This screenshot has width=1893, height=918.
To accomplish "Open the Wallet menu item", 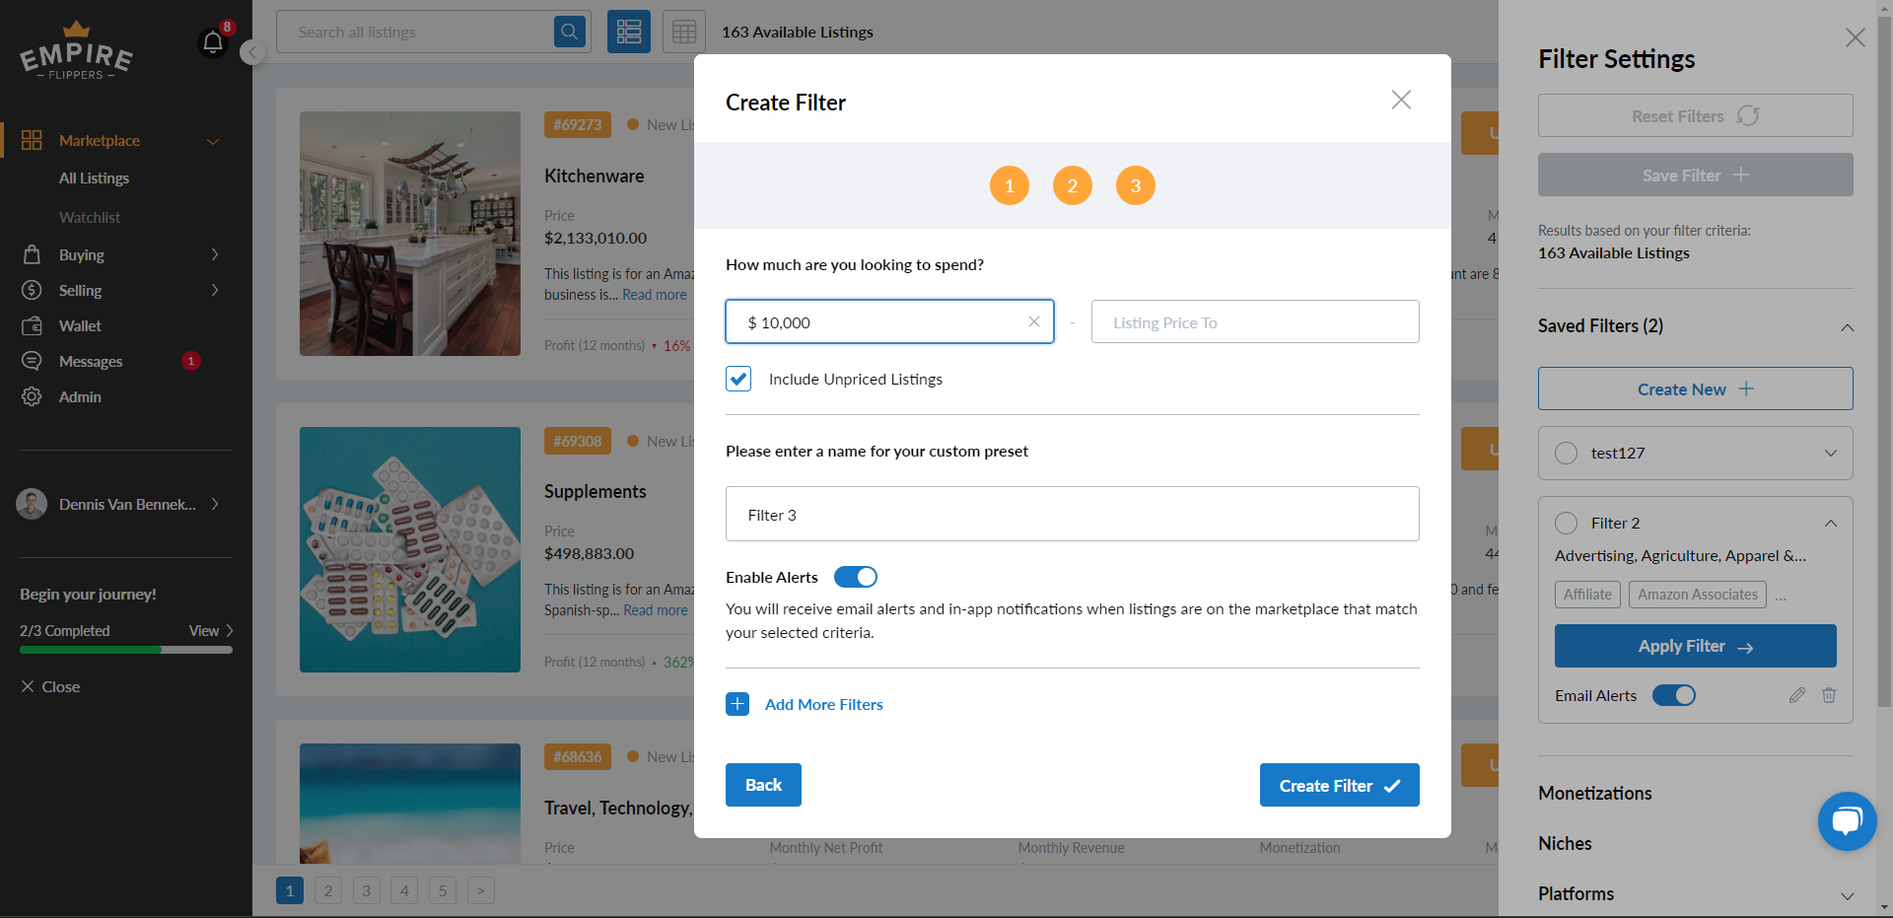I will (x=80, y=326).
